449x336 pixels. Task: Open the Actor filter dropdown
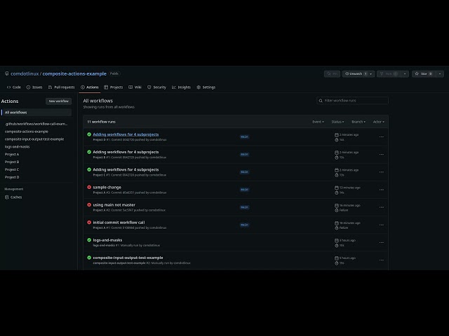[x=379, y=122]
